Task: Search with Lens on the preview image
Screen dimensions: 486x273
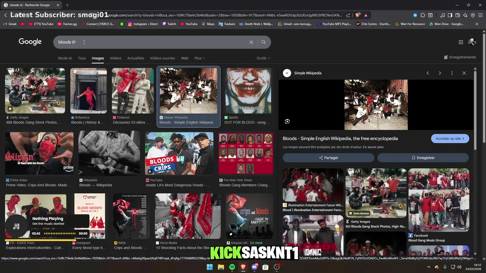Action: tap(287, 121)
